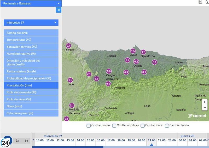The height and width of the screenshot is (148, 209).
Task: Click the download file icon
Action: pos(207,2)
